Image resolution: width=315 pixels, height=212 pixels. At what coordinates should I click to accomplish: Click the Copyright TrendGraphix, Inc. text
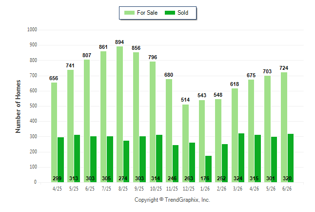pos(172,200)
